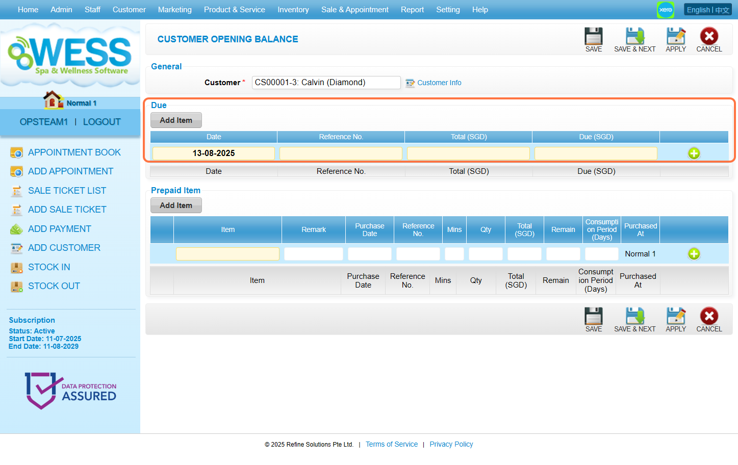Click the Customer field with Calvin (Diamond)
Image resolution: width=738 pixels, height=465 pixels.
pyautogui.click(x=326, y=83)
